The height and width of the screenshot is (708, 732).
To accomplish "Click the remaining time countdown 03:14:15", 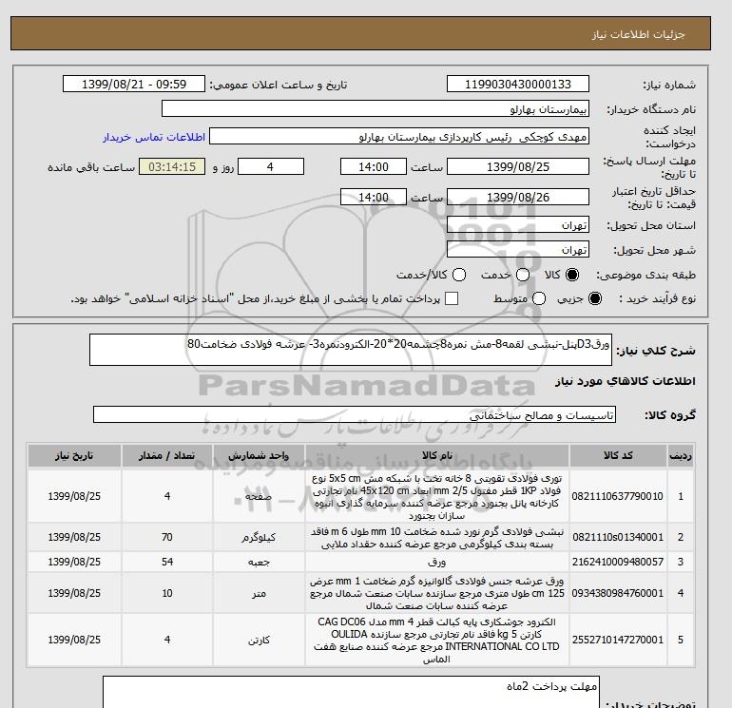I will point(172,166).
